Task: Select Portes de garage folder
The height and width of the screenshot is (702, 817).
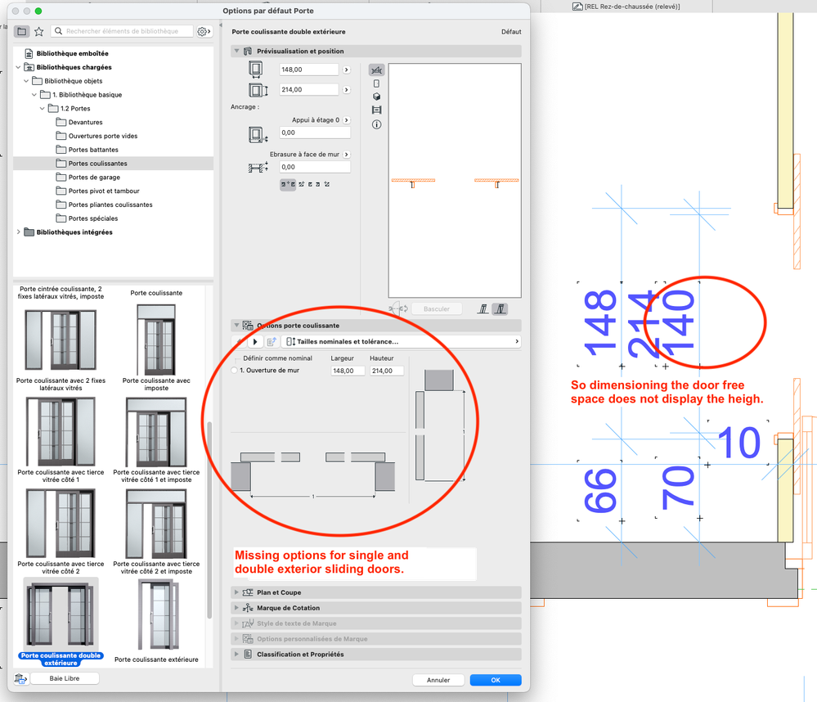Action: pos(94,178)
